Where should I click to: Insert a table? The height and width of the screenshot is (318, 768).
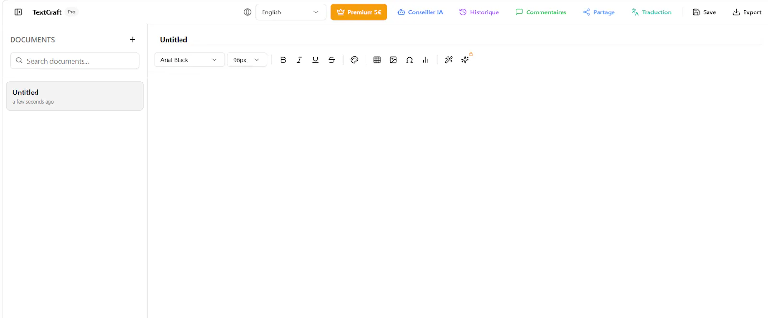pos(377,60)
